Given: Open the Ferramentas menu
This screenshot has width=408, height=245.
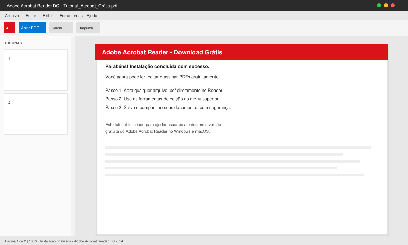Looking at the screenshot, I should tap(71, 16).
